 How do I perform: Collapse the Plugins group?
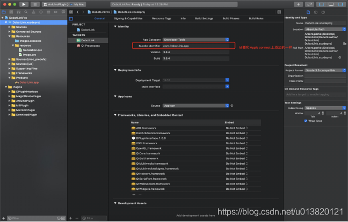(6, 87)
